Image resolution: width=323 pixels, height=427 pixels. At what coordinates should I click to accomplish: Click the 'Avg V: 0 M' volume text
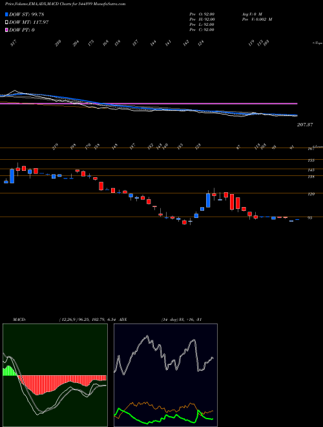pyautogui.click(x=252, y=14)
